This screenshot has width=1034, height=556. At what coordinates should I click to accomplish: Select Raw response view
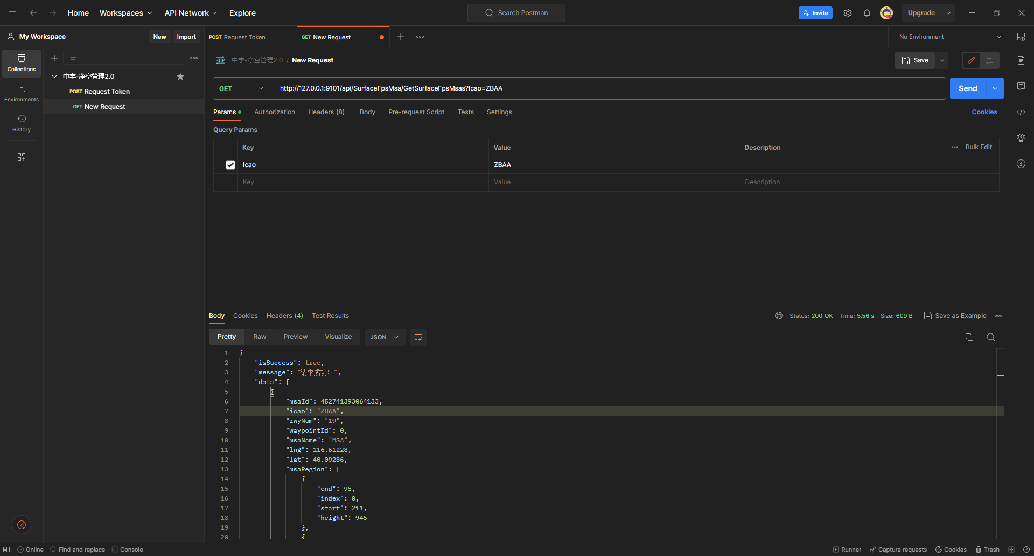point(260,337)
